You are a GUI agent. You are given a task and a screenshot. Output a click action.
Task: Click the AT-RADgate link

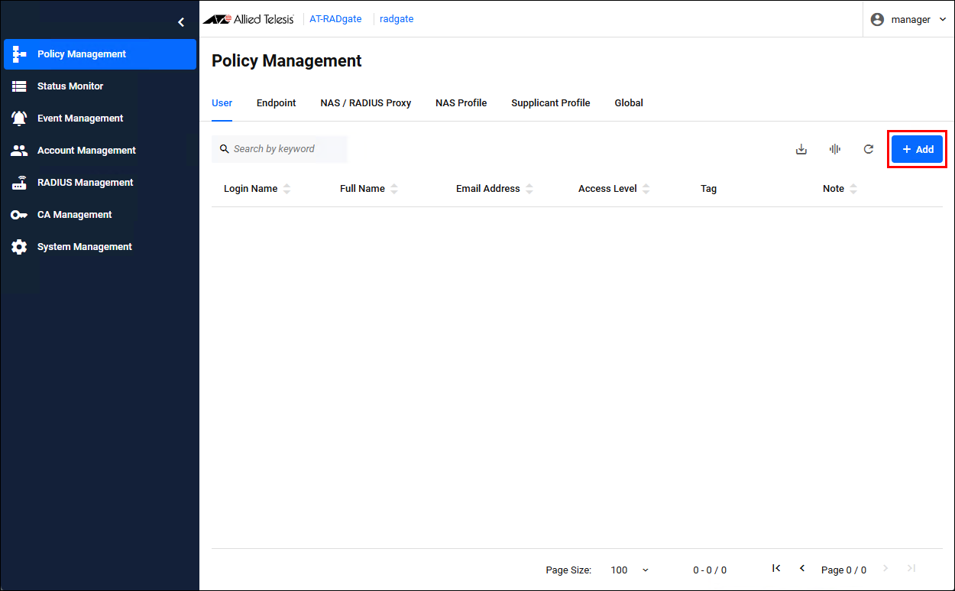(x=335, y=19)
